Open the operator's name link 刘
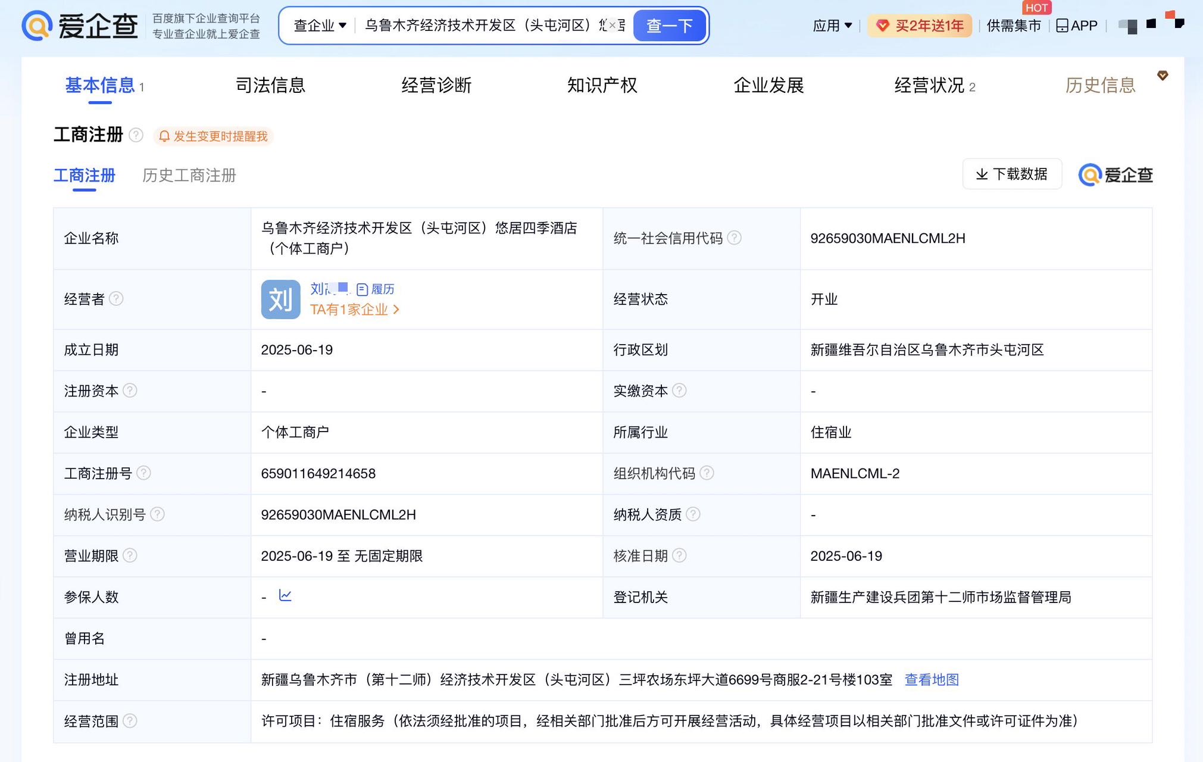Screen dimensions: 1203x762 pos(329,289)
